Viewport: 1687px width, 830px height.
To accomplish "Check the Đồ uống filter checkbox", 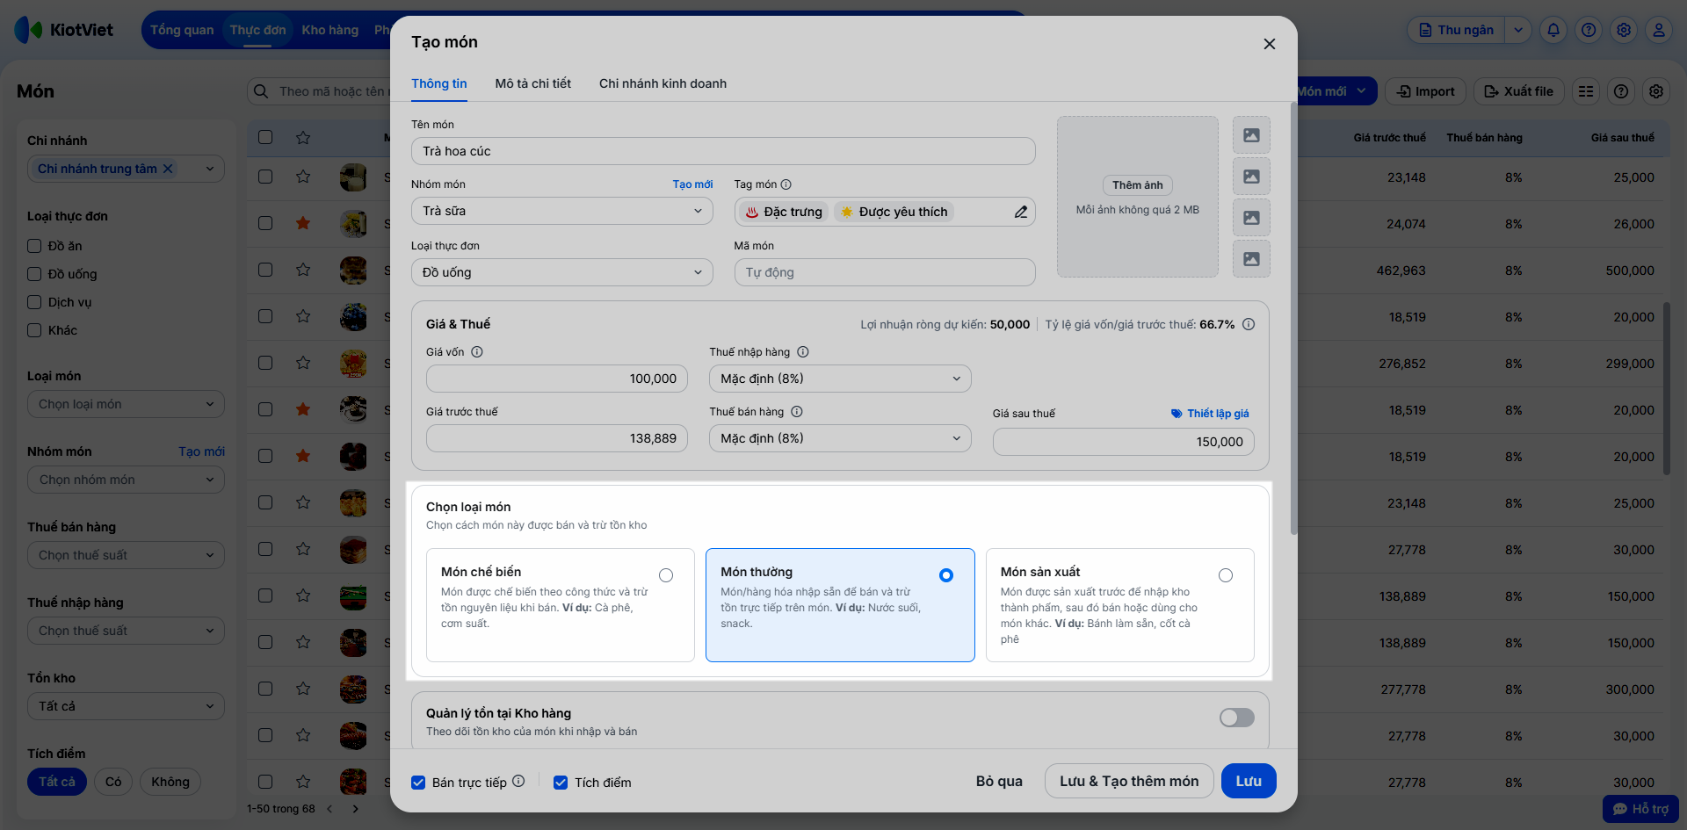I will pyautogui.click(x=34, y=274).
